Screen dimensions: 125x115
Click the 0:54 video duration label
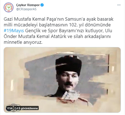tap(10, 108)
